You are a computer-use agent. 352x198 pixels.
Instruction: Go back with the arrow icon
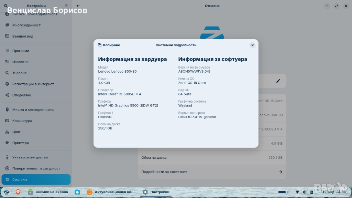[x=78, y=6]
